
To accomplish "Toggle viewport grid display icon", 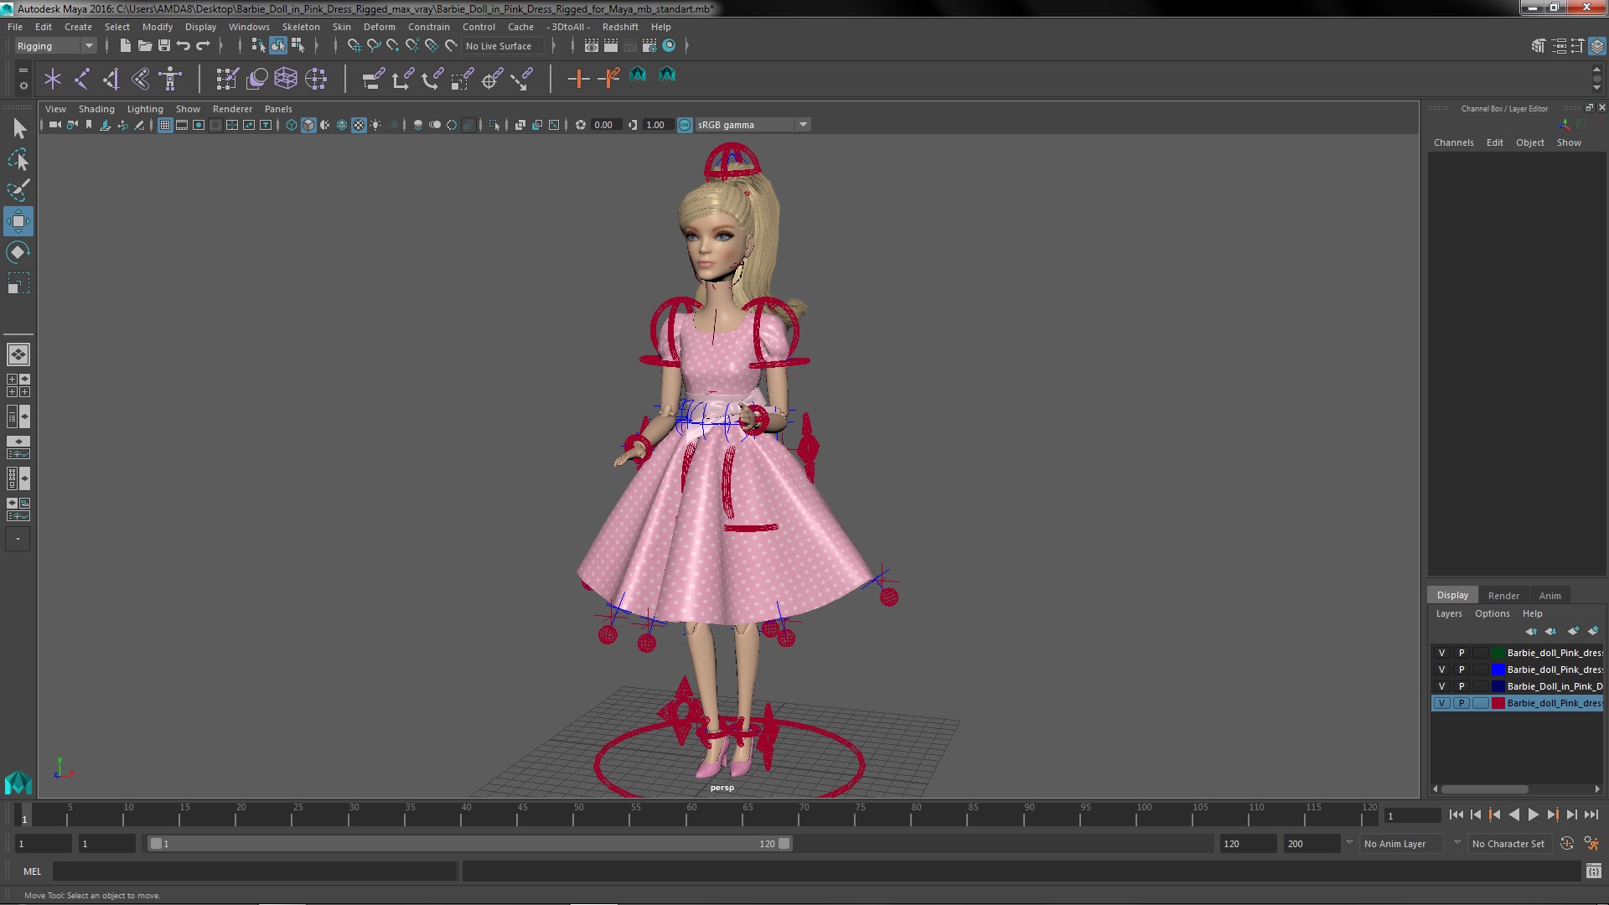I will point(165,125).
